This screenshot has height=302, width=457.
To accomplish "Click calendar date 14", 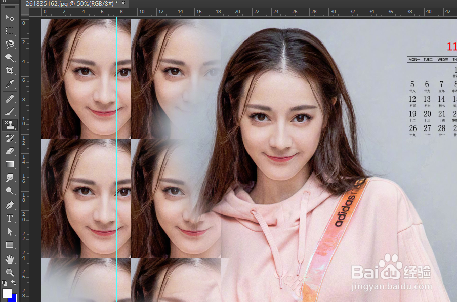I will click(441, 99).
